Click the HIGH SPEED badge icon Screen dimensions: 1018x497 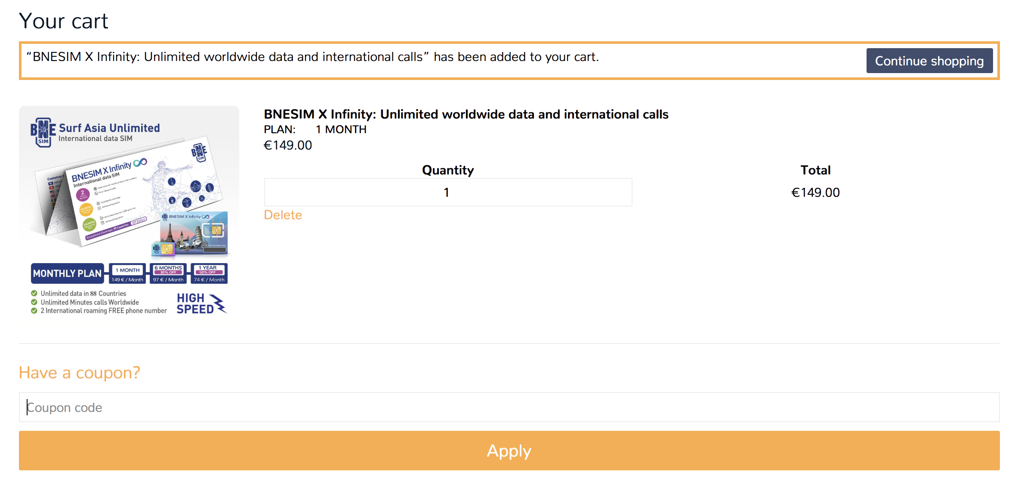(201, 304)
